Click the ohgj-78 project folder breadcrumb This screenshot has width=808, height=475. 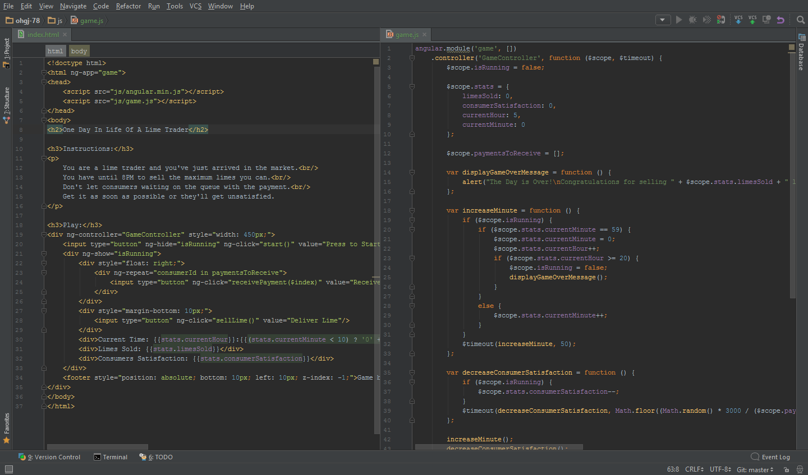click(23, 20)
